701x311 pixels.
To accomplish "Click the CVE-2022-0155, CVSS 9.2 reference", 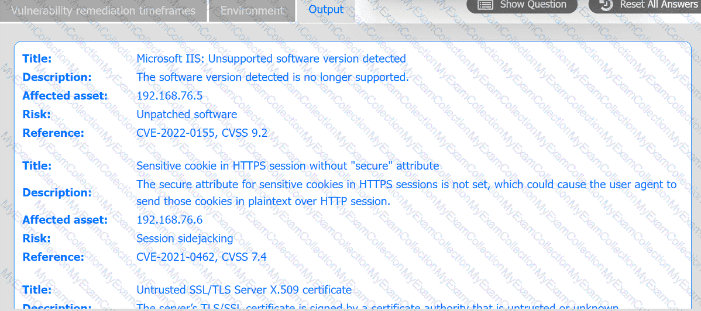I will point(202,133).
